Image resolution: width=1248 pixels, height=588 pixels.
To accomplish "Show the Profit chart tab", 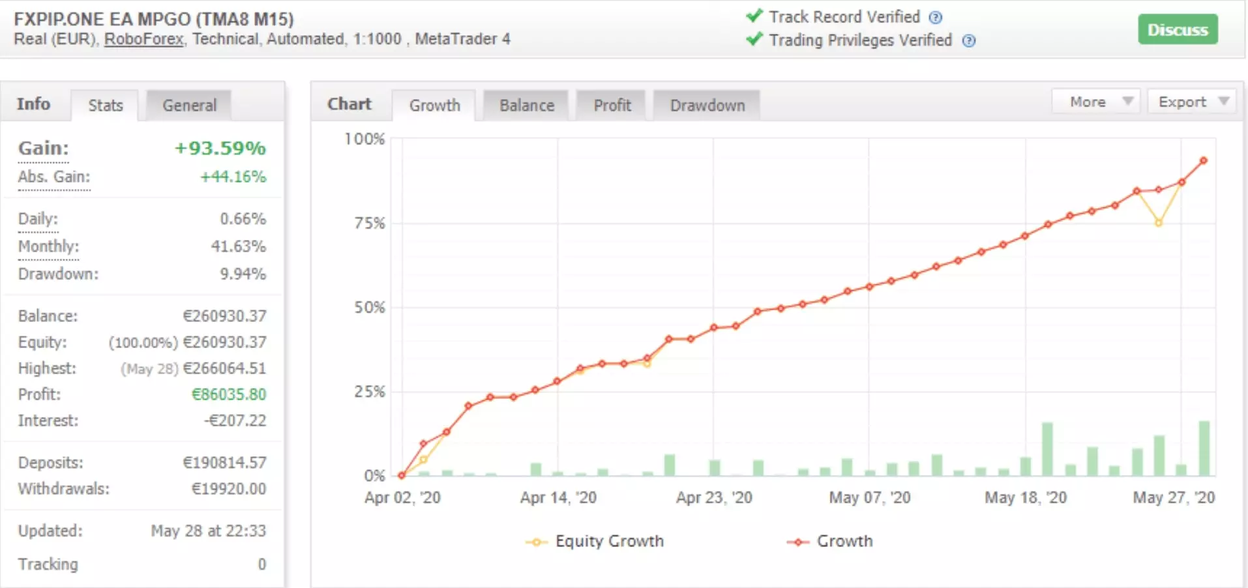I will 612,106.
